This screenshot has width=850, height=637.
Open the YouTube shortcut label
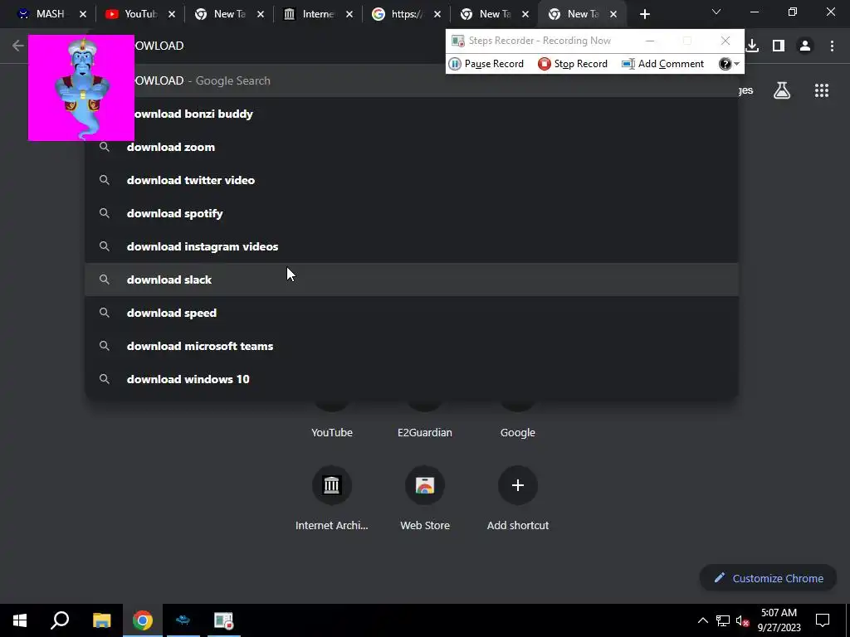(332, 432)
